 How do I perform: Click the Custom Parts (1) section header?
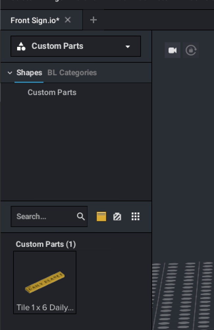tap(46, 244)
